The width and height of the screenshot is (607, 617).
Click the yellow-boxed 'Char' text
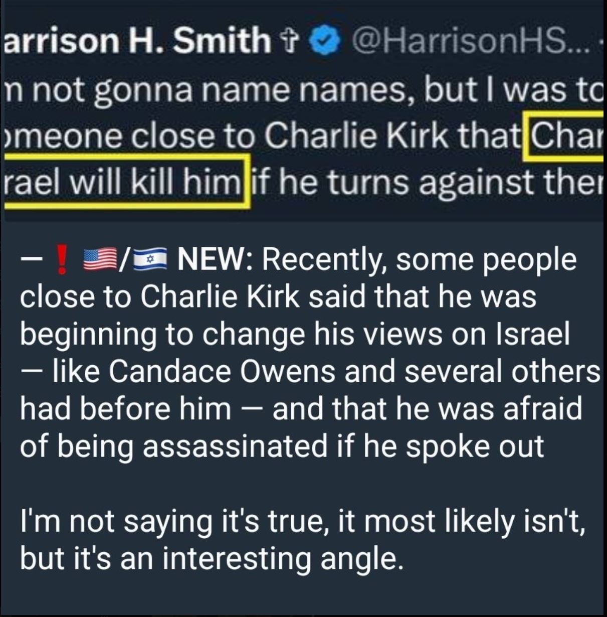(x=564, y=135)
